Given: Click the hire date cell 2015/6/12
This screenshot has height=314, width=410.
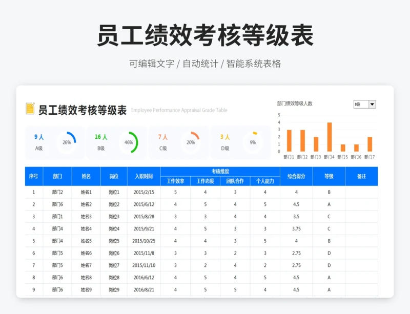Looking at the screenshot, I should [x=144, y=204].
